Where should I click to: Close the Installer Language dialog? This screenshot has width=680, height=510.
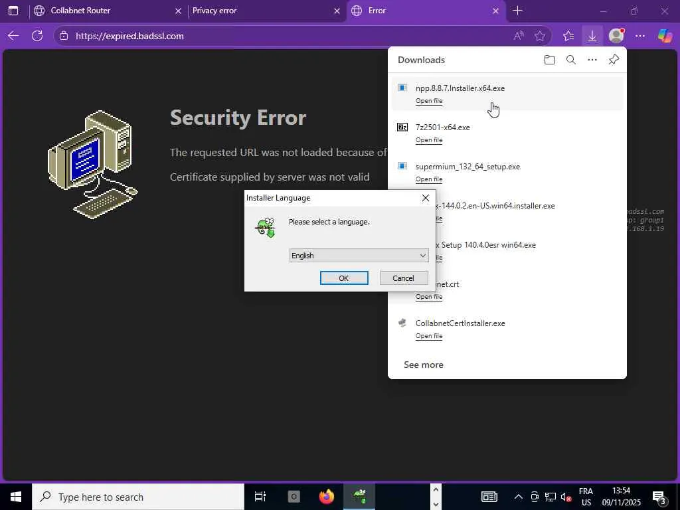tap(426, 198)
